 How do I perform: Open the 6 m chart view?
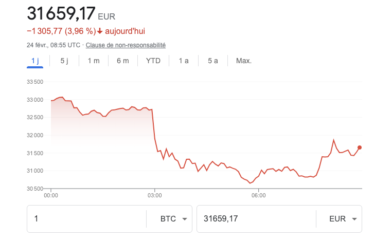(x=123, y=61)
